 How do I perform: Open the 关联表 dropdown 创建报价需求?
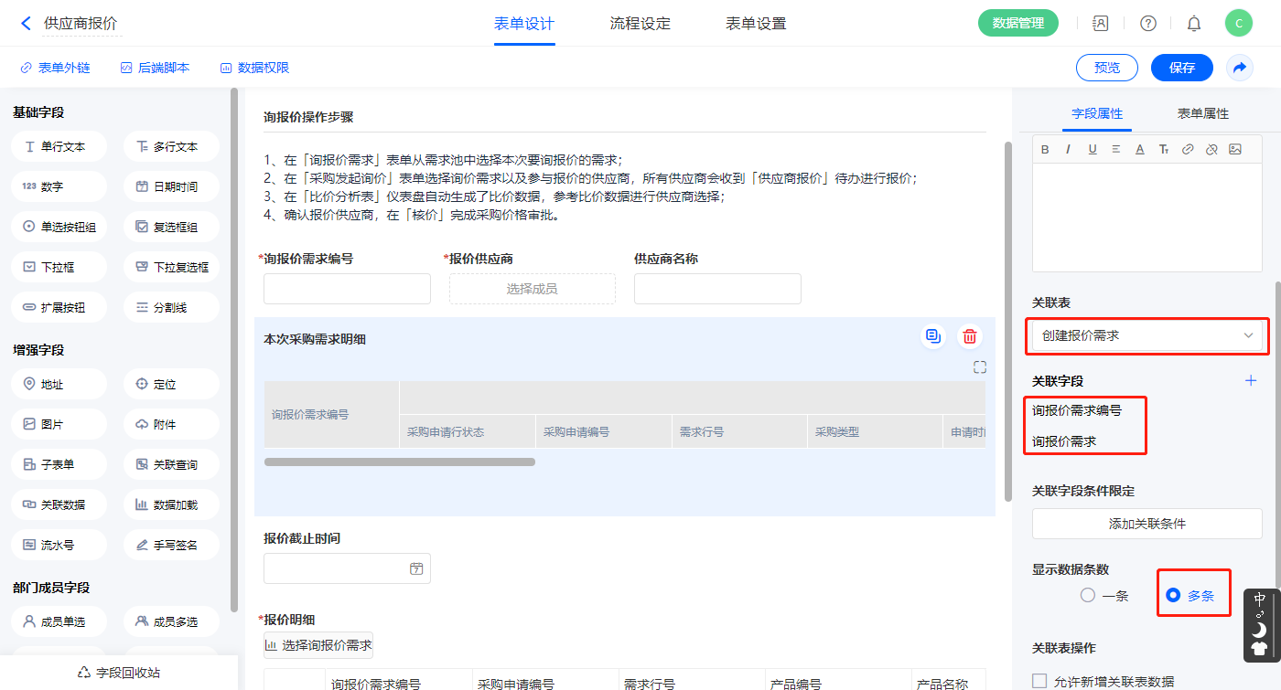(x=1146, y=336)
